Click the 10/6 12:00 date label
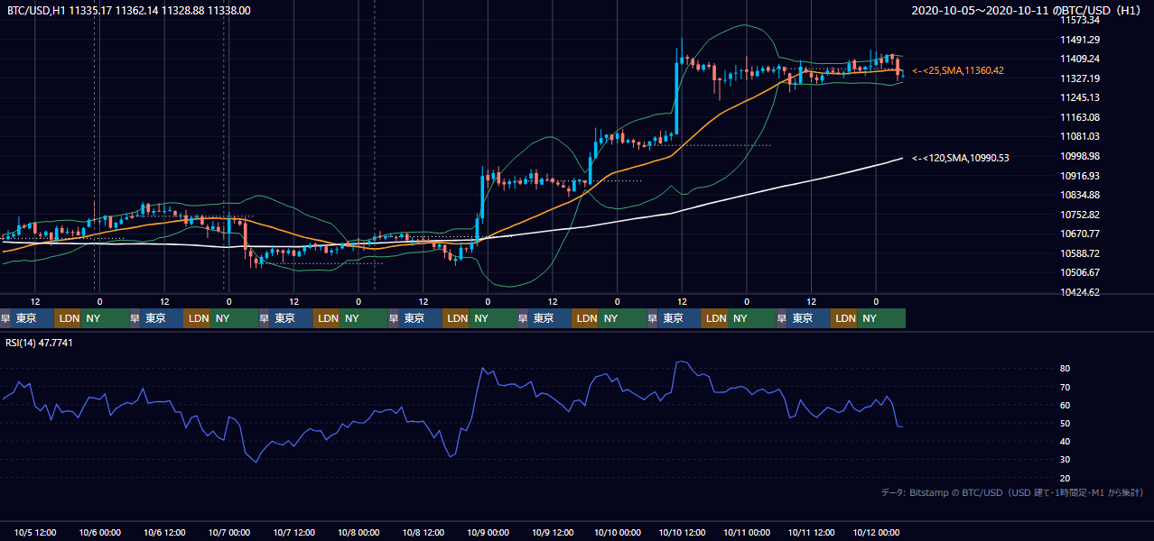Image resolution: width=1154 pixels, height=541 pixels. 164,533
